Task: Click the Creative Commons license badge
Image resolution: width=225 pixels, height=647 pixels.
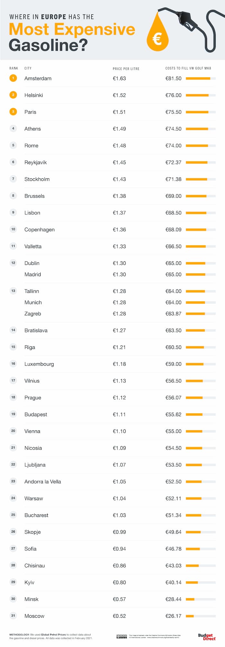Action: coord(122,636)
